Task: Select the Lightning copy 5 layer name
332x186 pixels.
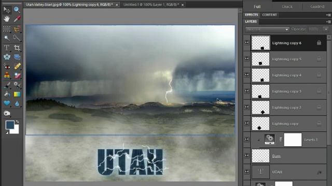Action: (287, 59)
